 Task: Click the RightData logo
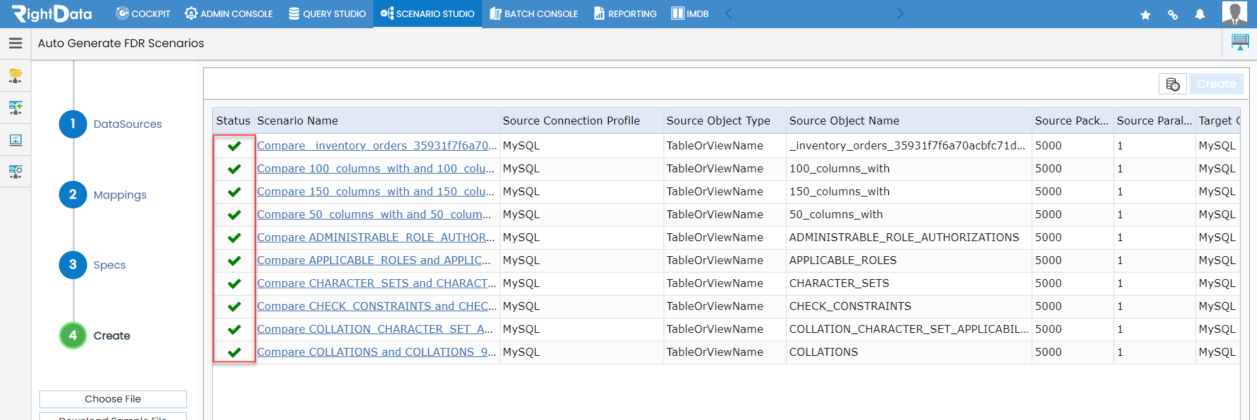tap(52, 14)
